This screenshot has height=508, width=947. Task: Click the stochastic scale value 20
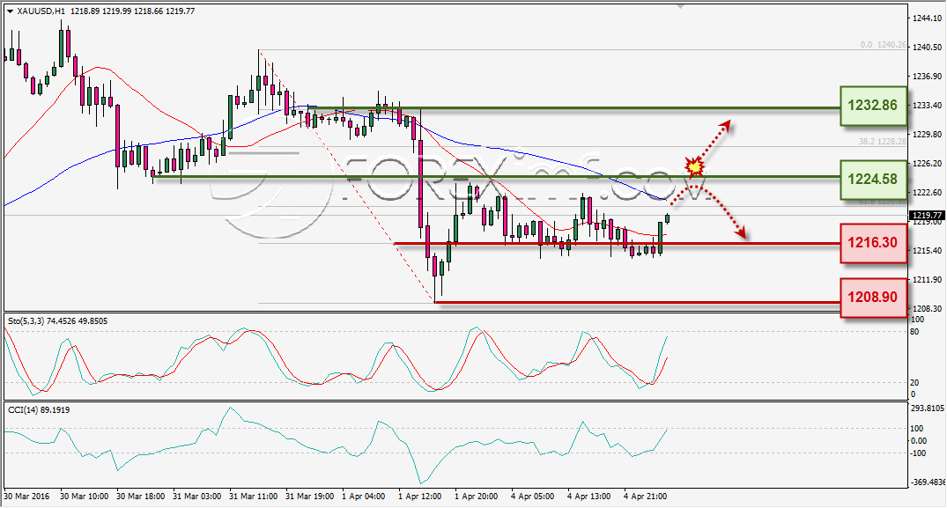[x=914, y=382]
